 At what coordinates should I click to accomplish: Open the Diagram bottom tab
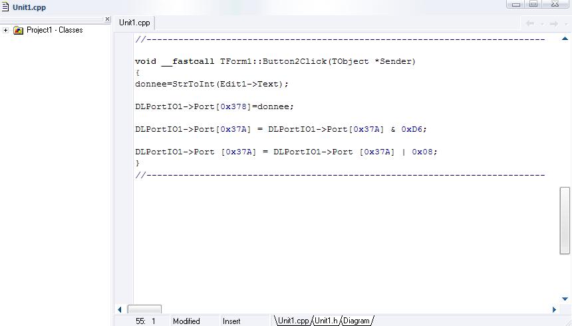(357, 321)
